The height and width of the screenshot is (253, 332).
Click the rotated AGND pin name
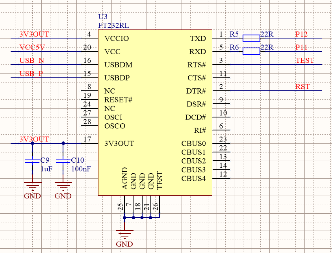click(125, 178)
